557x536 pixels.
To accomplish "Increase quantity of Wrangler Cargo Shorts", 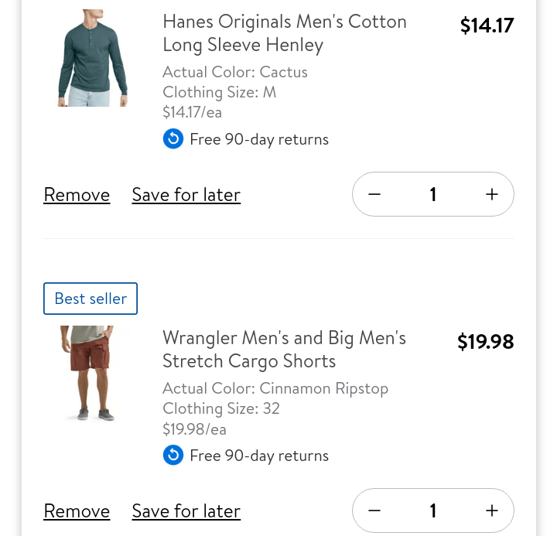I will tap(492, 510).
